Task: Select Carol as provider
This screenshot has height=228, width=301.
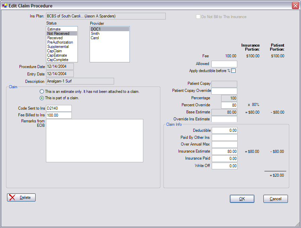Action: pyautogui.click(x=95, y=38)
